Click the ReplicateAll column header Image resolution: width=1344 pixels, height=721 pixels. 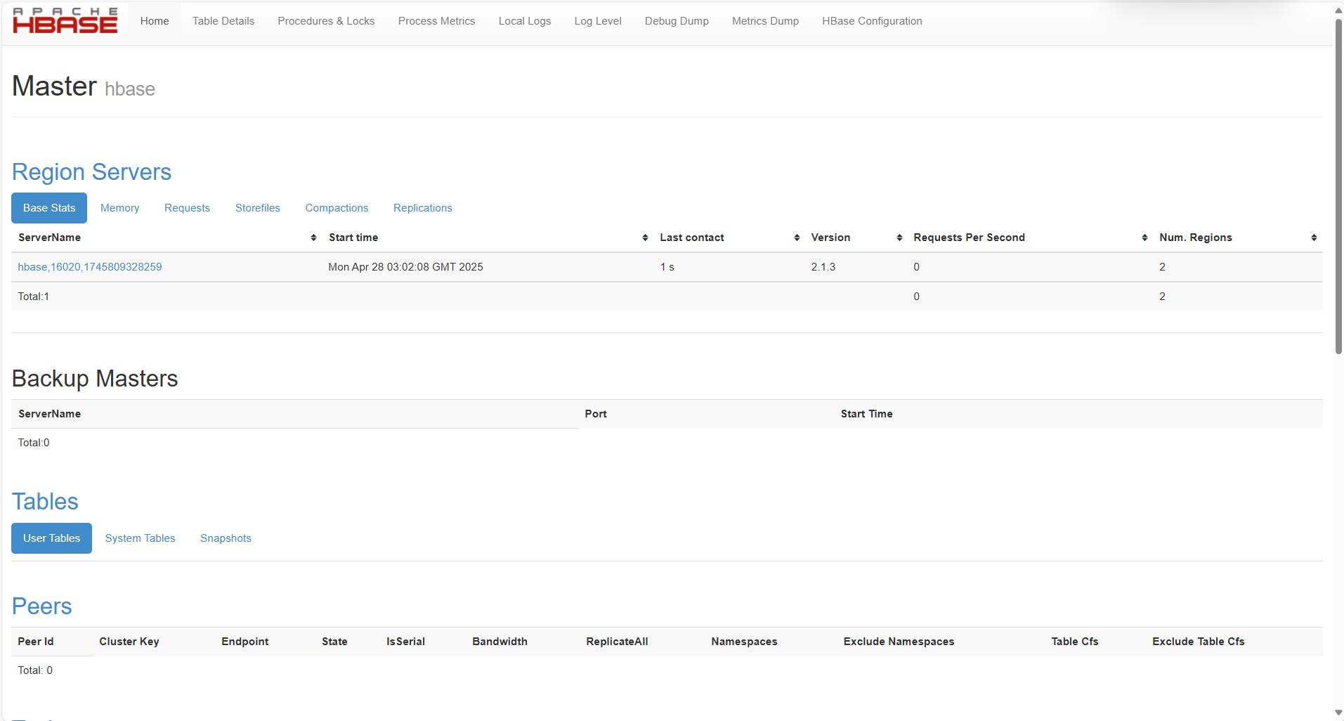(617, 642)
